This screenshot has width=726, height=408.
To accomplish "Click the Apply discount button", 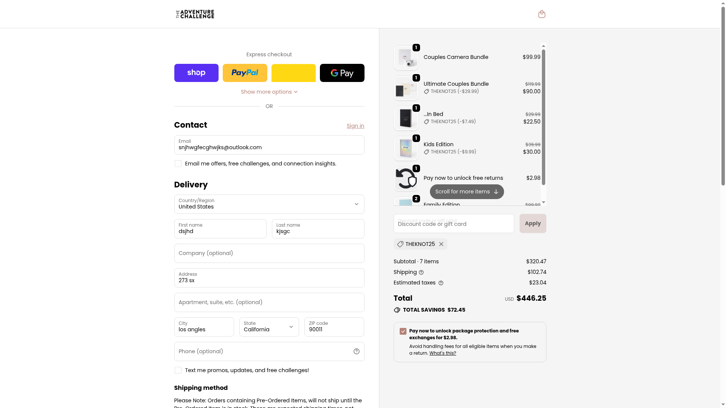I will tap(532, 223).
